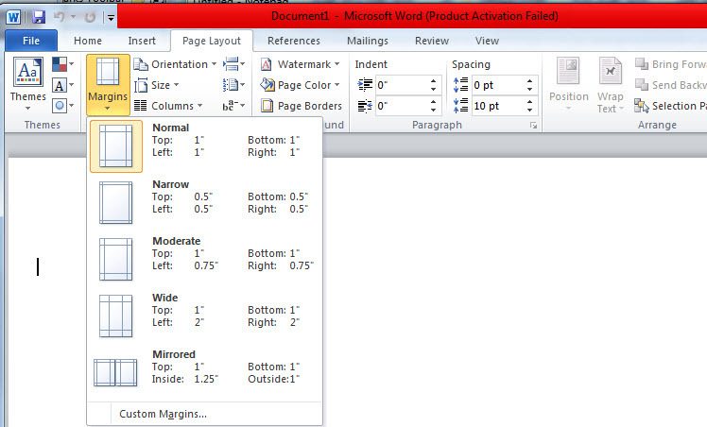Open Customize Quick Access Toolbar arrow

click(111, 18)
